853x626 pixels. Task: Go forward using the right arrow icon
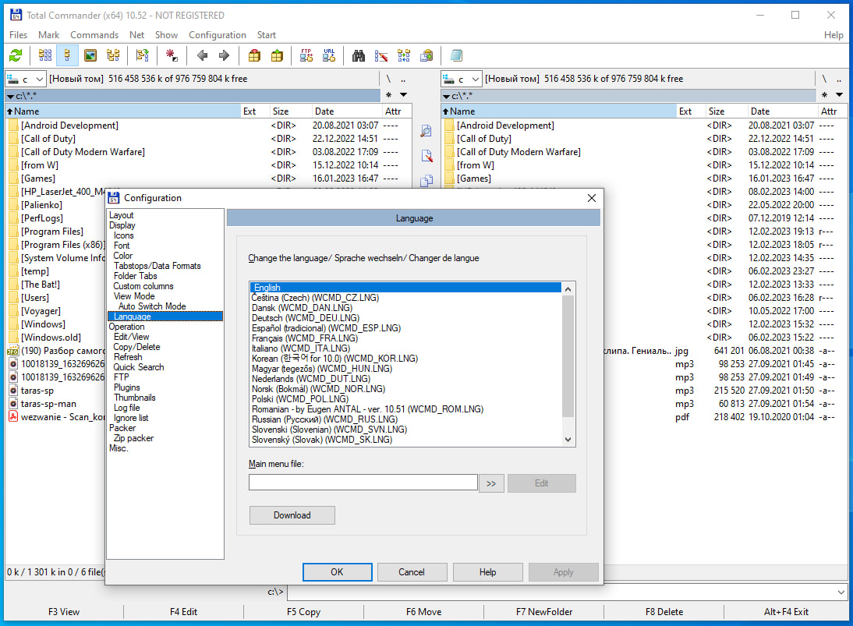224,55
